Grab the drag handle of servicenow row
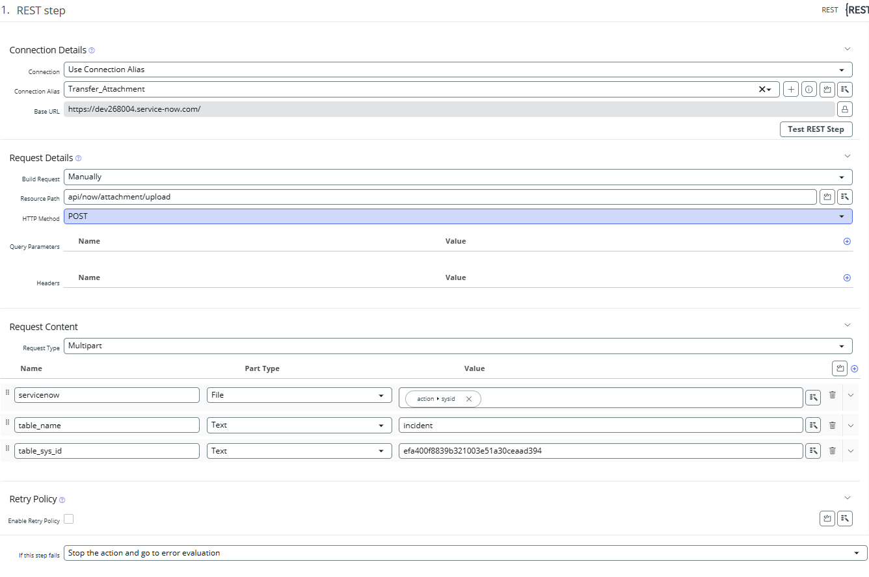869x577 pixels. point(7,392)
